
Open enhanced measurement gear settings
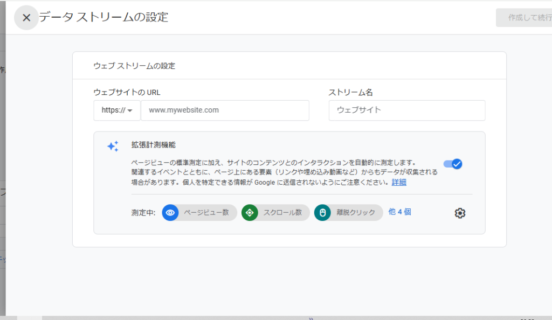click(x=460, y=213)
